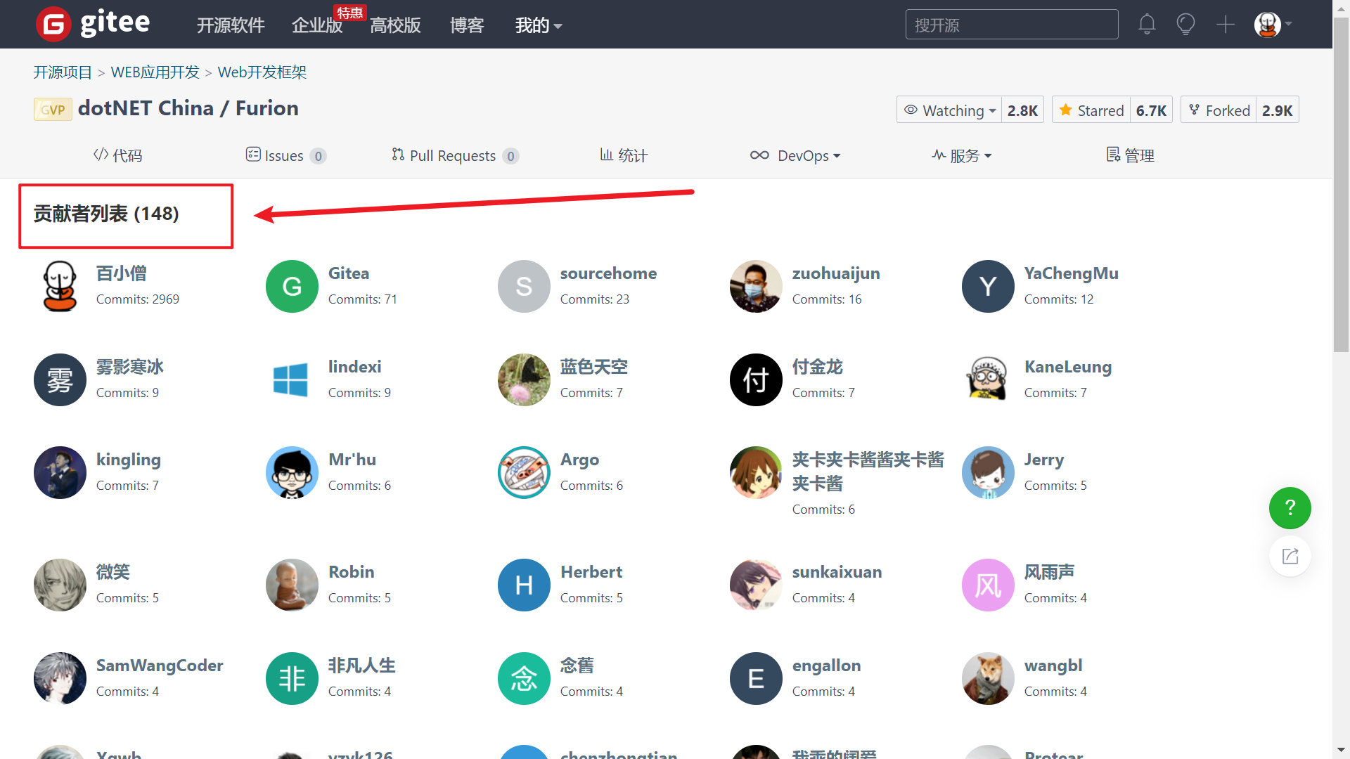Open sourcehome gray S avatar
The image size is (1350, 759).
coord(524,286)
